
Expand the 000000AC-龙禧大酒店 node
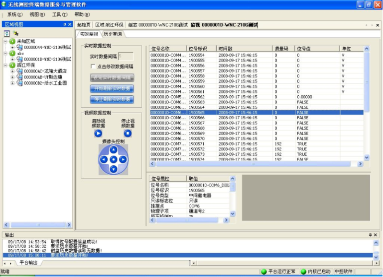coord(12,71)
